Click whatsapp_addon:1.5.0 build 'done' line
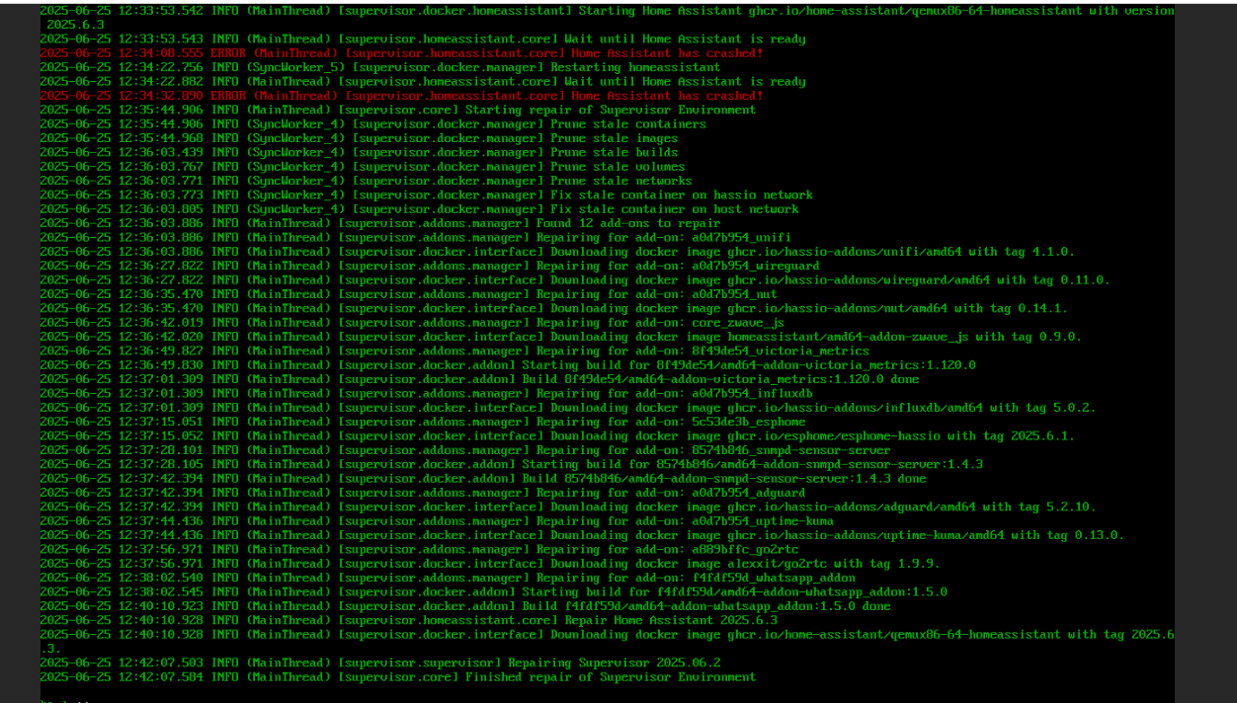Screen dimensions: 1237x703 [465, 606]
